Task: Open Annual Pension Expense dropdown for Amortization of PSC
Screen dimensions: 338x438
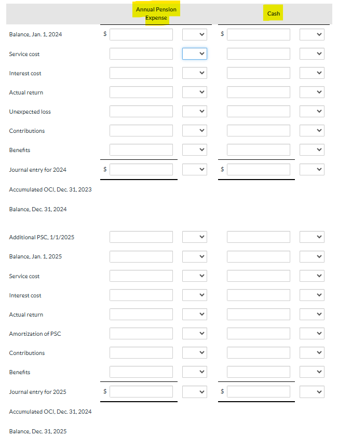Action: 195,334
